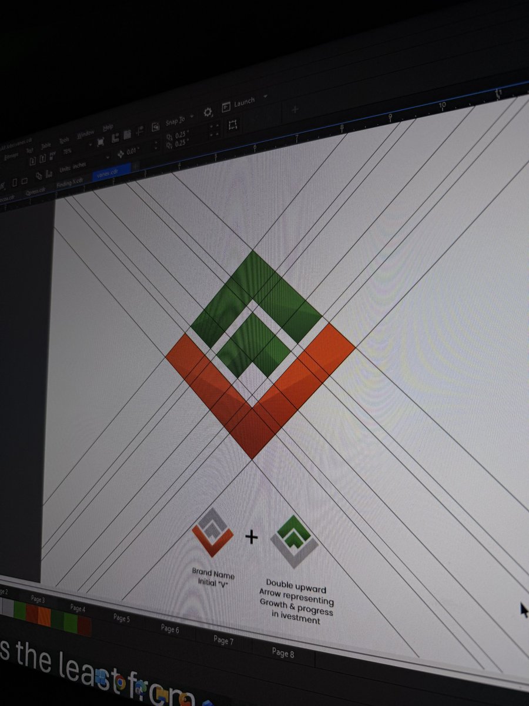This screenshot has height=706, width=529.
Task: Open the Help menu
Action: [108, 127]
